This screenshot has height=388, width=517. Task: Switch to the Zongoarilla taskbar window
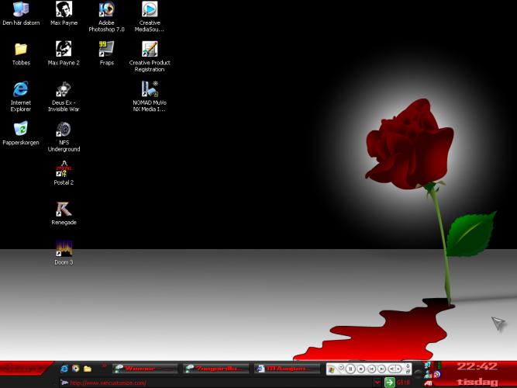215,368
